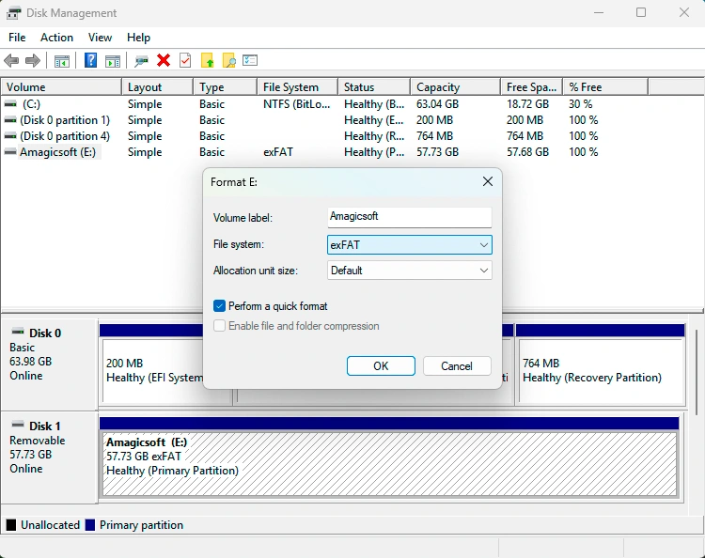The height and width of the screenshot is (558, 705).
Task: Close the Format E: dialog
Action: click(x=487, y=181)
